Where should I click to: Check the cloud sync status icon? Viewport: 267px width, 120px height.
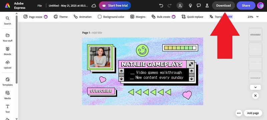[x=94, y=6]
